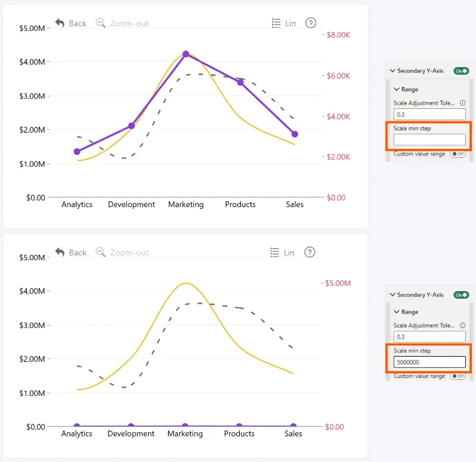The width and height of the screenshot is (476, 462).
Task: Click the Zoom-out label in the bottom chart
Action: point(129,252)
